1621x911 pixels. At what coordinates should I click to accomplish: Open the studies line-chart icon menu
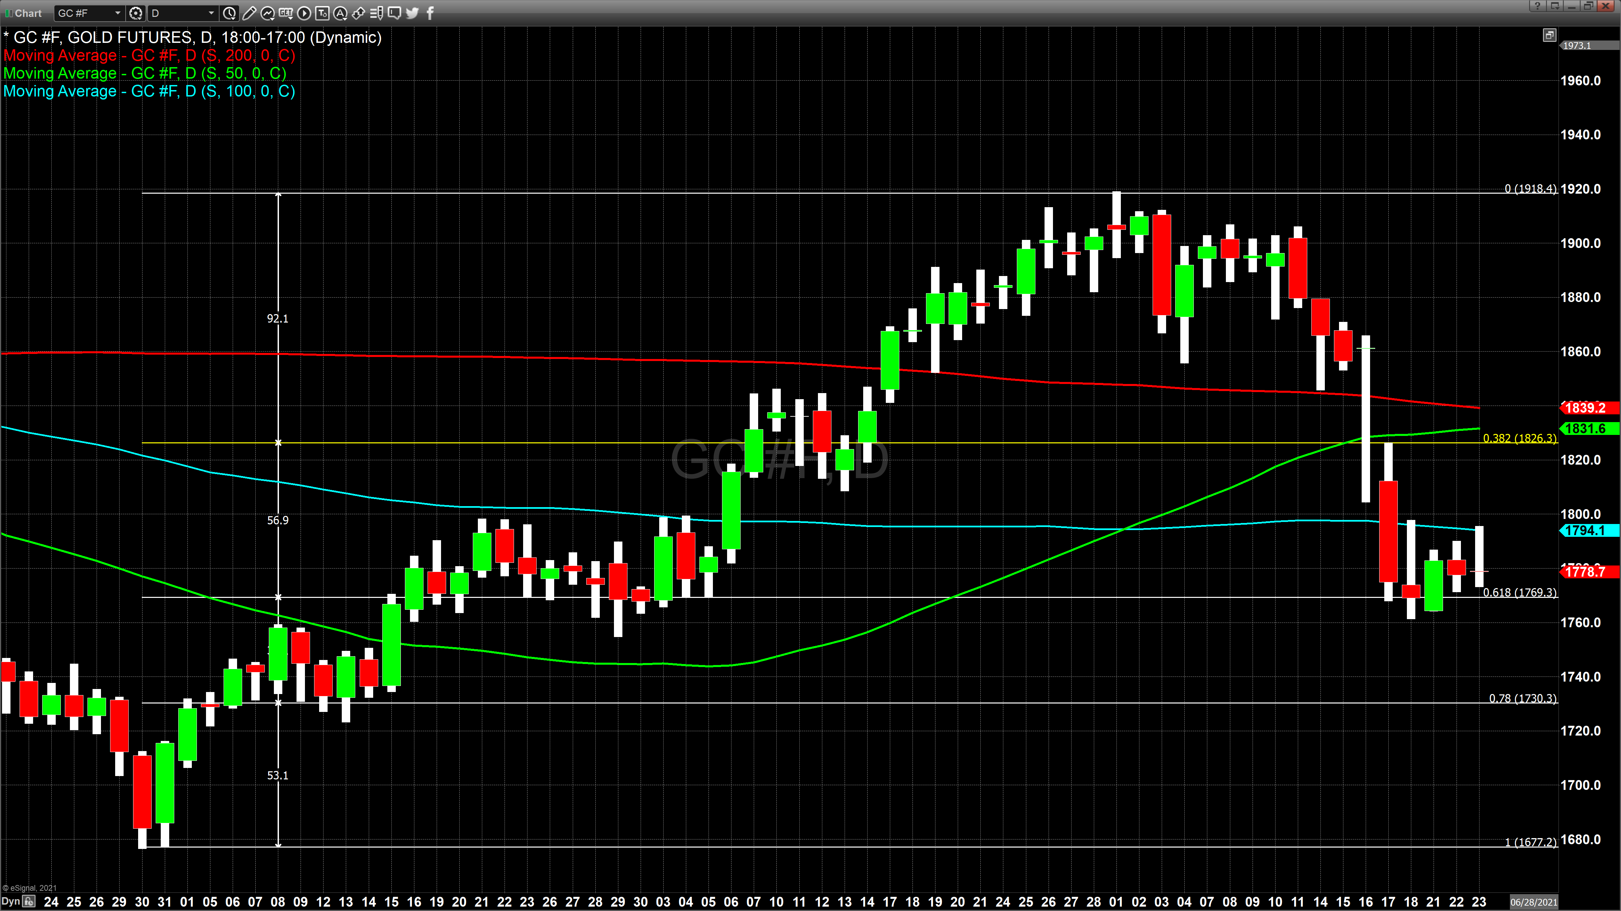coord(267,13)
